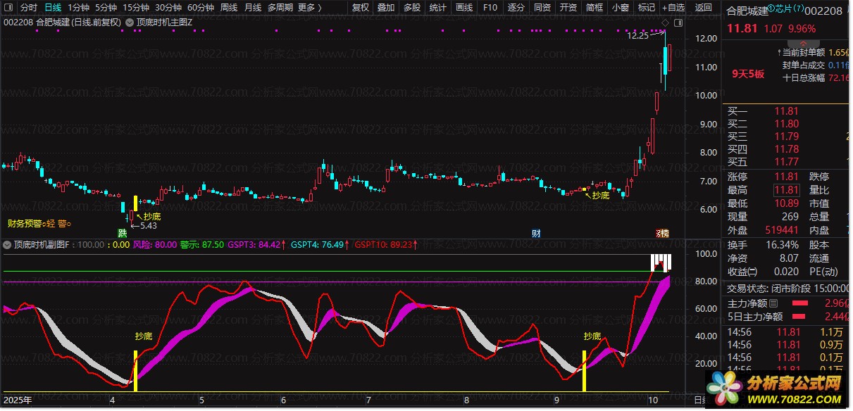
Task: Click the diamond icon above the chart
Action: click(x=664, y=23)
